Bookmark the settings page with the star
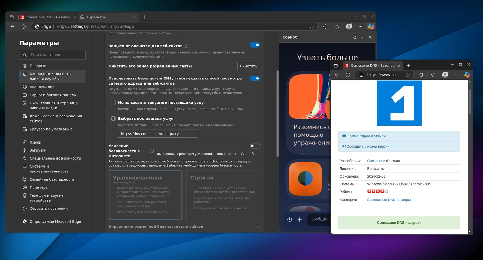Screen dimensions: 483x260 pyautogui.click(x=312, y=27)
